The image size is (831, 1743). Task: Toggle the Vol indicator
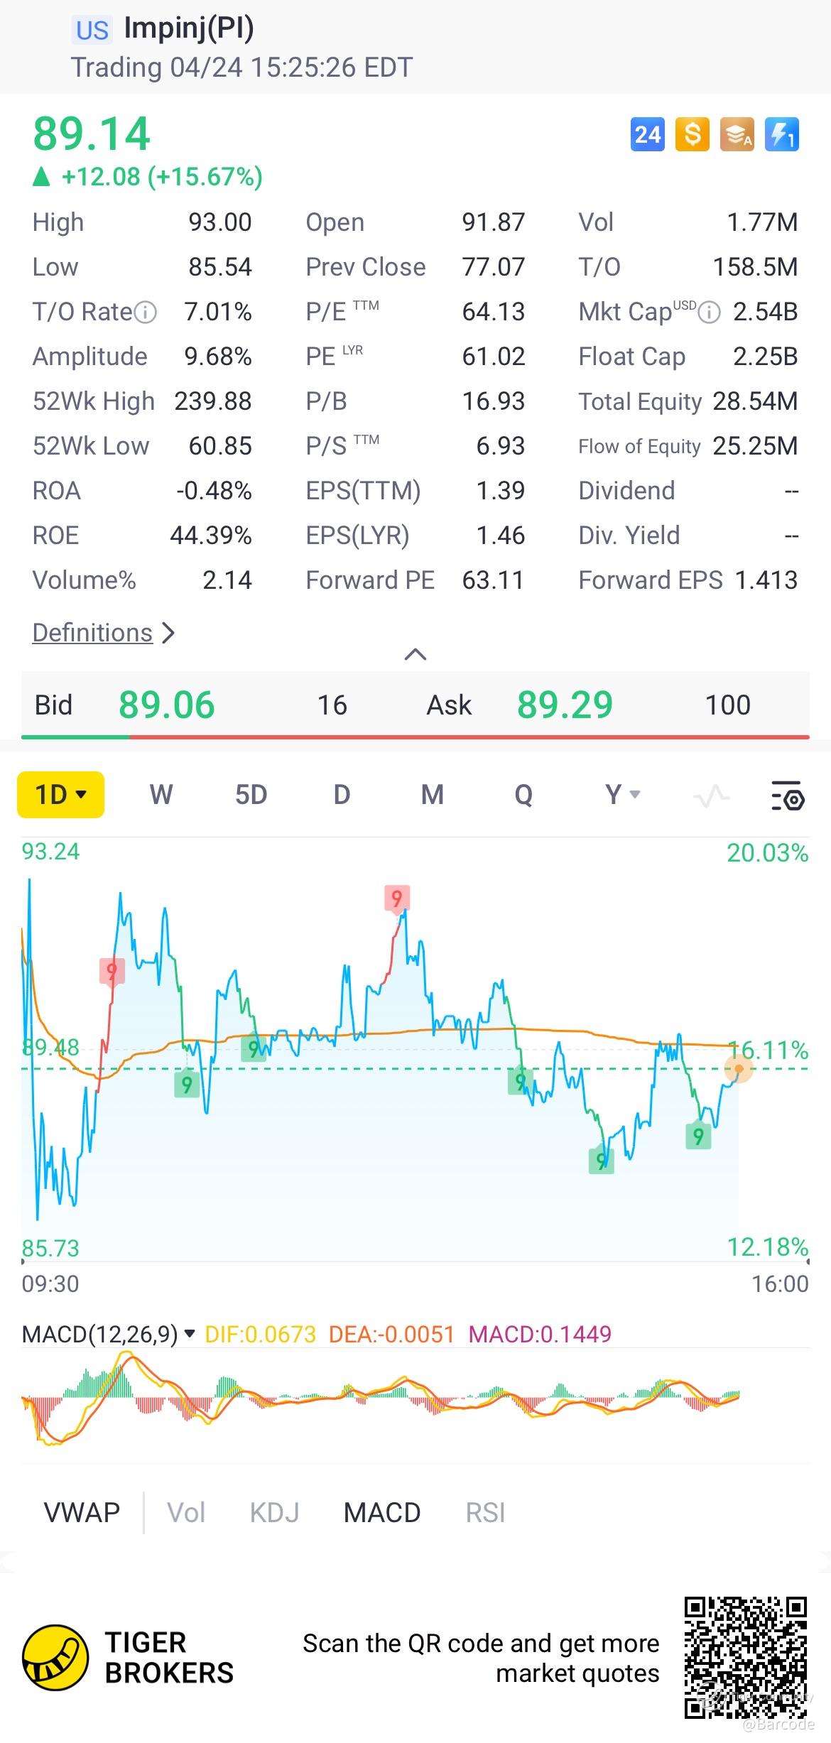(186, 1512)
